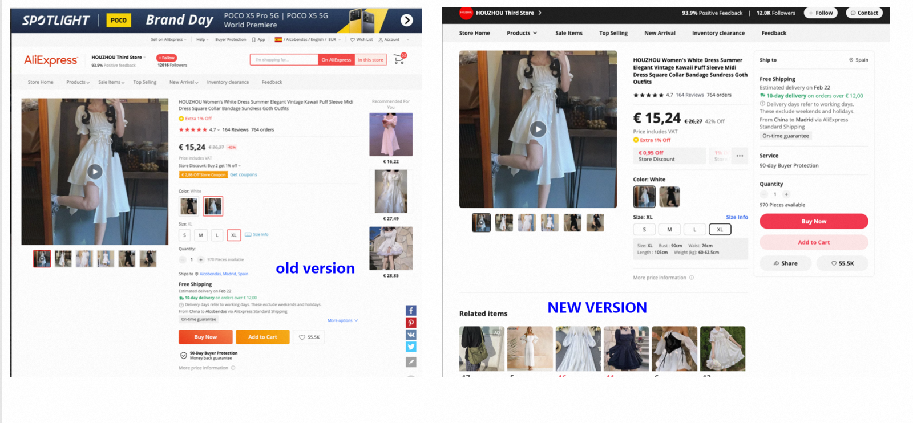Click Buy Now in the old version
Screen dimensions: 913x423
205,337
